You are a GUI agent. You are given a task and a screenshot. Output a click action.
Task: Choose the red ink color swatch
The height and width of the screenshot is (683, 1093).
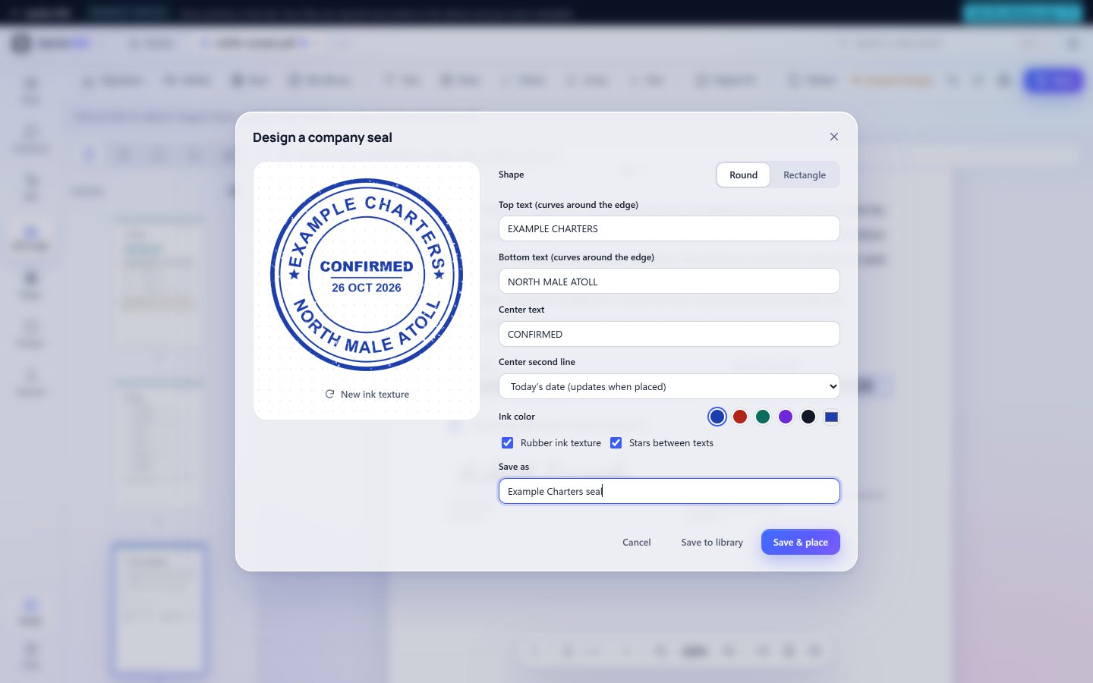[x=740, y=417]
